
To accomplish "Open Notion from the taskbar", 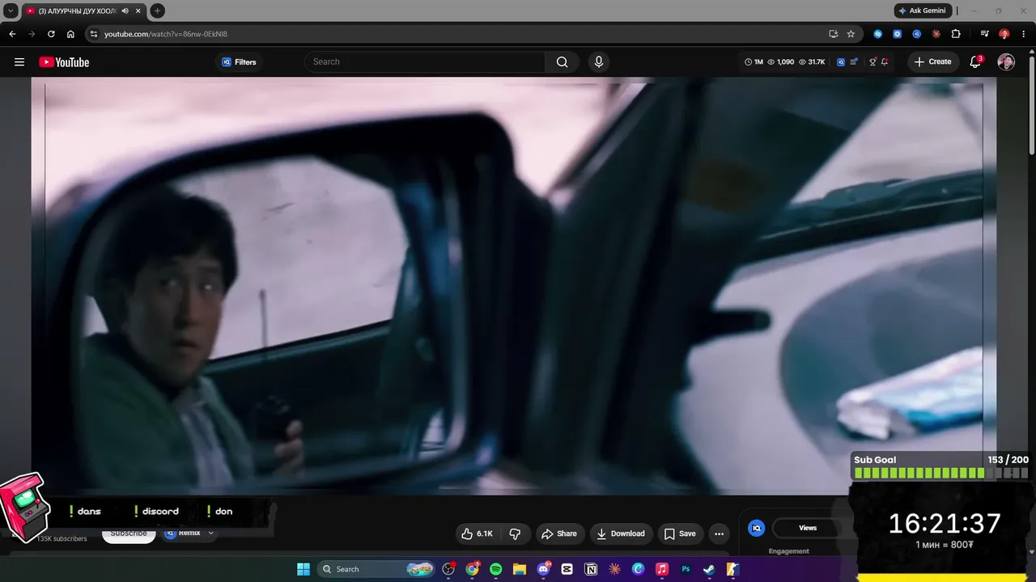I will click(x=591, y=569).
